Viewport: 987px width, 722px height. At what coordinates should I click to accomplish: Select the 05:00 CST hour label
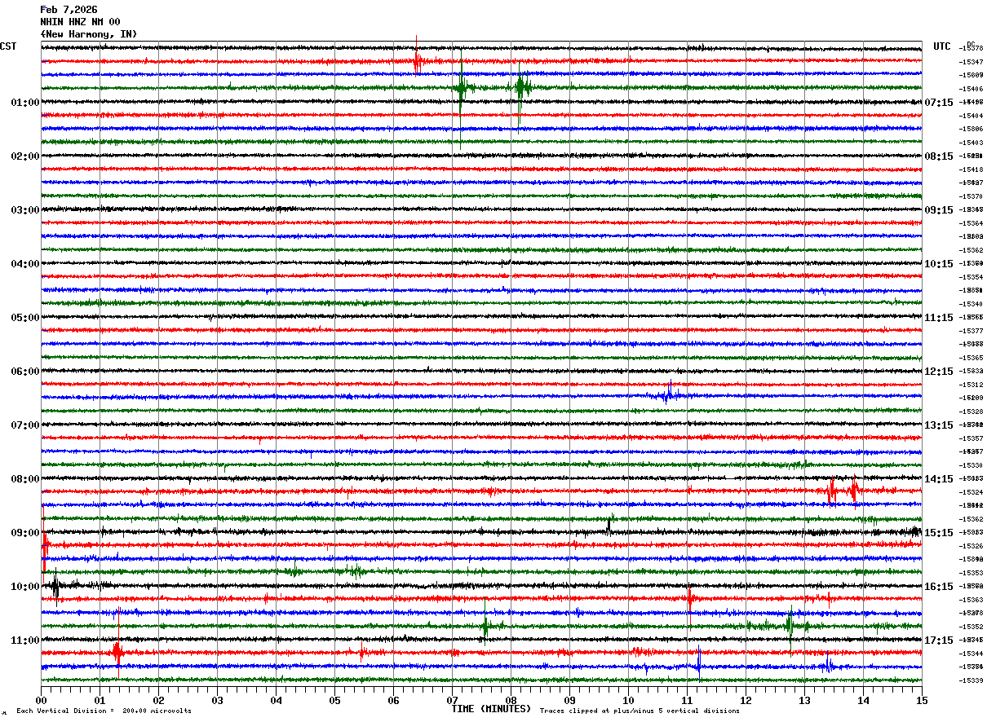(x=25, y=318)
